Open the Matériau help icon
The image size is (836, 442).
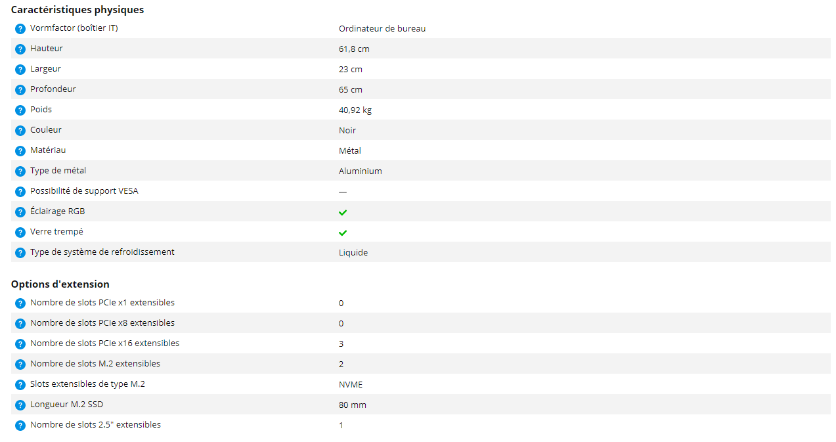coord(20,151)
